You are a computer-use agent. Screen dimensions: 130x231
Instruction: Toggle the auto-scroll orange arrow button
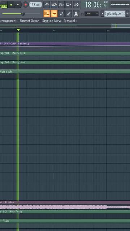coord(54,14)
